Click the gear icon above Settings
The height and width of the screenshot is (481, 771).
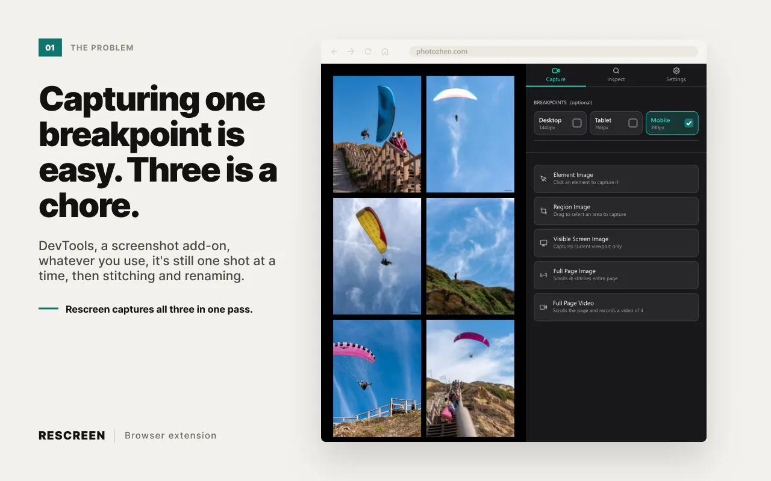(676, 70)
